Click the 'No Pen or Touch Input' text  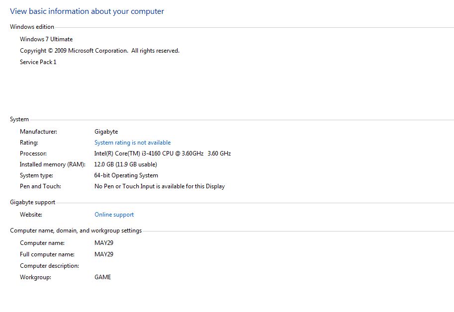click(x=159, y=186)
